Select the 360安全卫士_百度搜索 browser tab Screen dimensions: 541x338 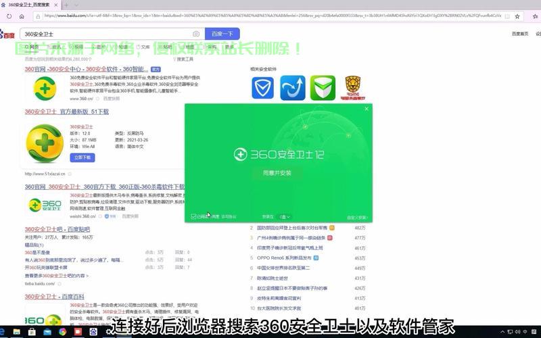pos(29,5)
